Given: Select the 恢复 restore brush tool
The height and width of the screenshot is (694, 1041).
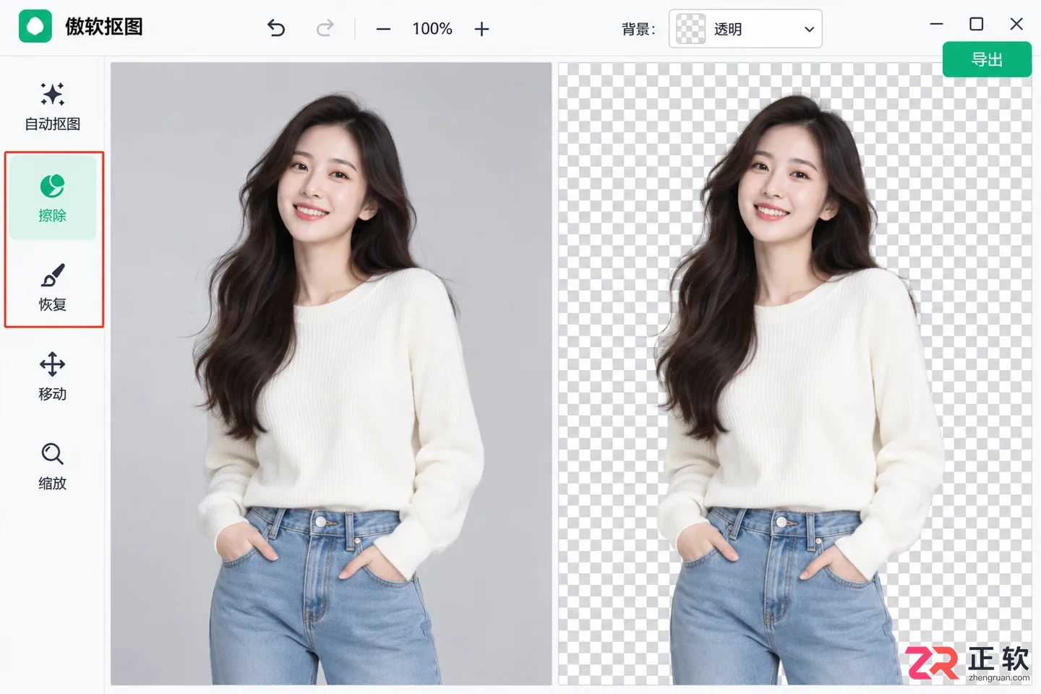Looking at the screenshot, I should [52, 286].
